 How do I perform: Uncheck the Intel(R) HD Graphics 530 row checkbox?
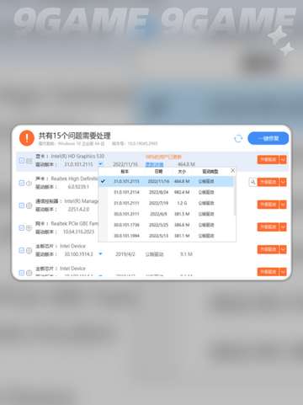coord(22,161)
